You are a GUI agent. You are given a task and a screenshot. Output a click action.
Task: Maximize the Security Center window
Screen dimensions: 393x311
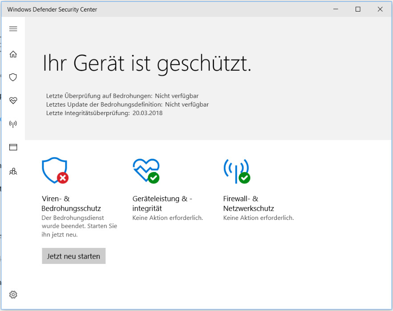point(358,9)
